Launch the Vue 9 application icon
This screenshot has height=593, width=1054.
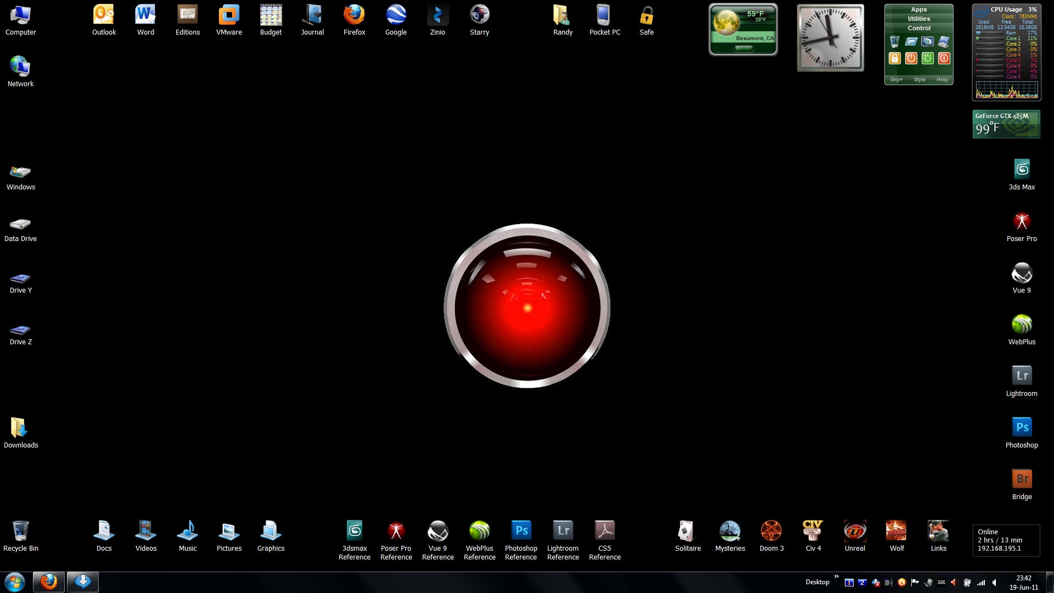[x=1022, y=278]
